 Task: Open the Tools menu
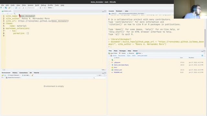pyautogui.click(x=57, y=5)
